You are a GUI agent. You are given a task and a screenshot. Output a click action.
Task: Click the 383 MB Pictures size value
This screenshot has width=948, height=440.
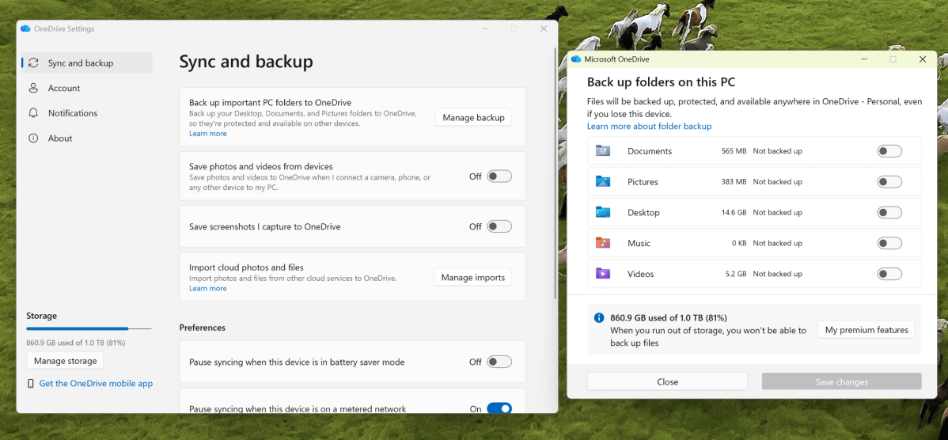[x=734, y=182]
